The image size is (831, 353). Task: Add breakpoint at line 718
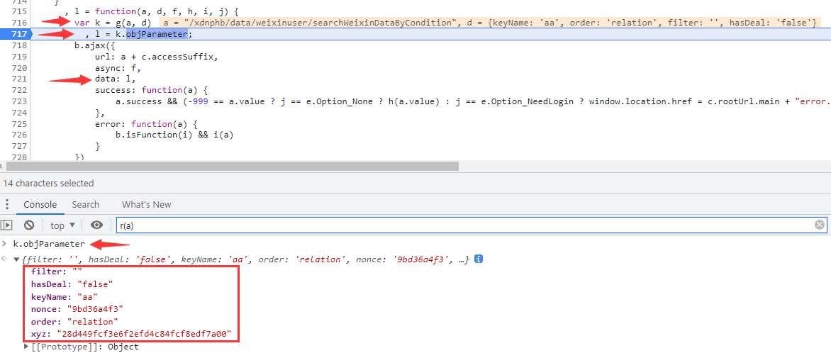tap(19, 45)
